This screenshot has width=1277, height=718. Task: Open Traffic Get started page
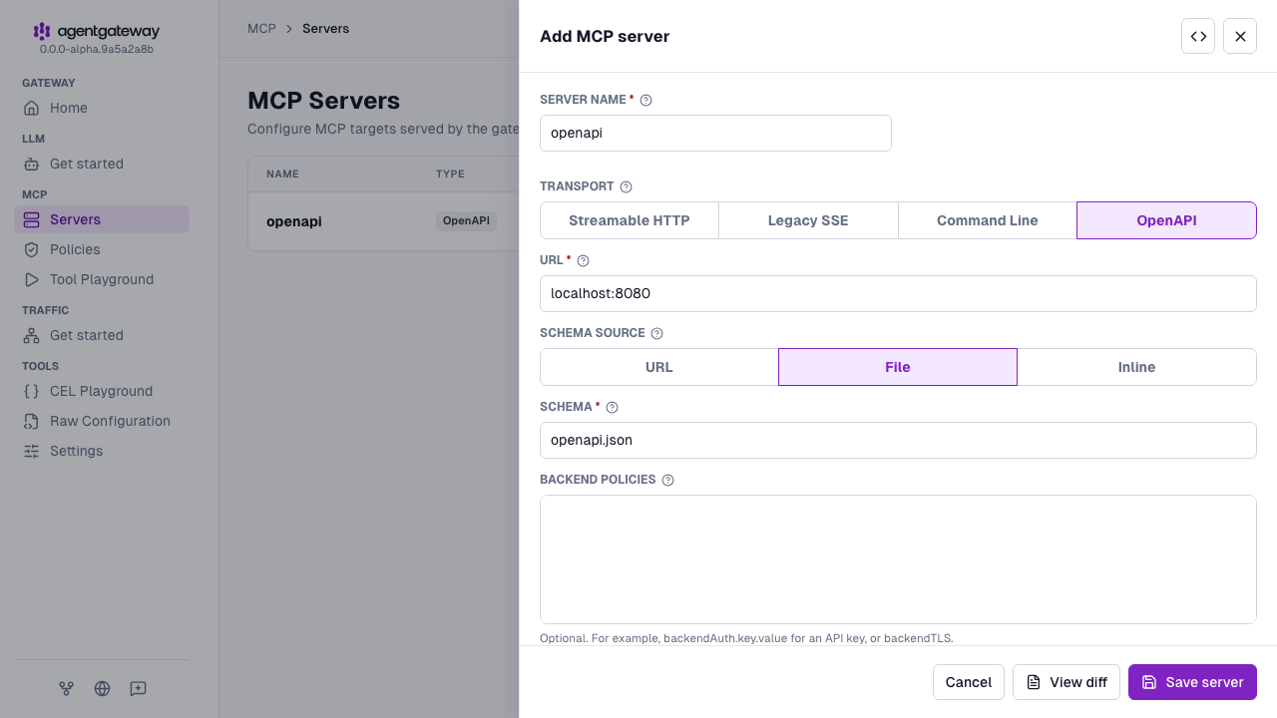(102, 335)
